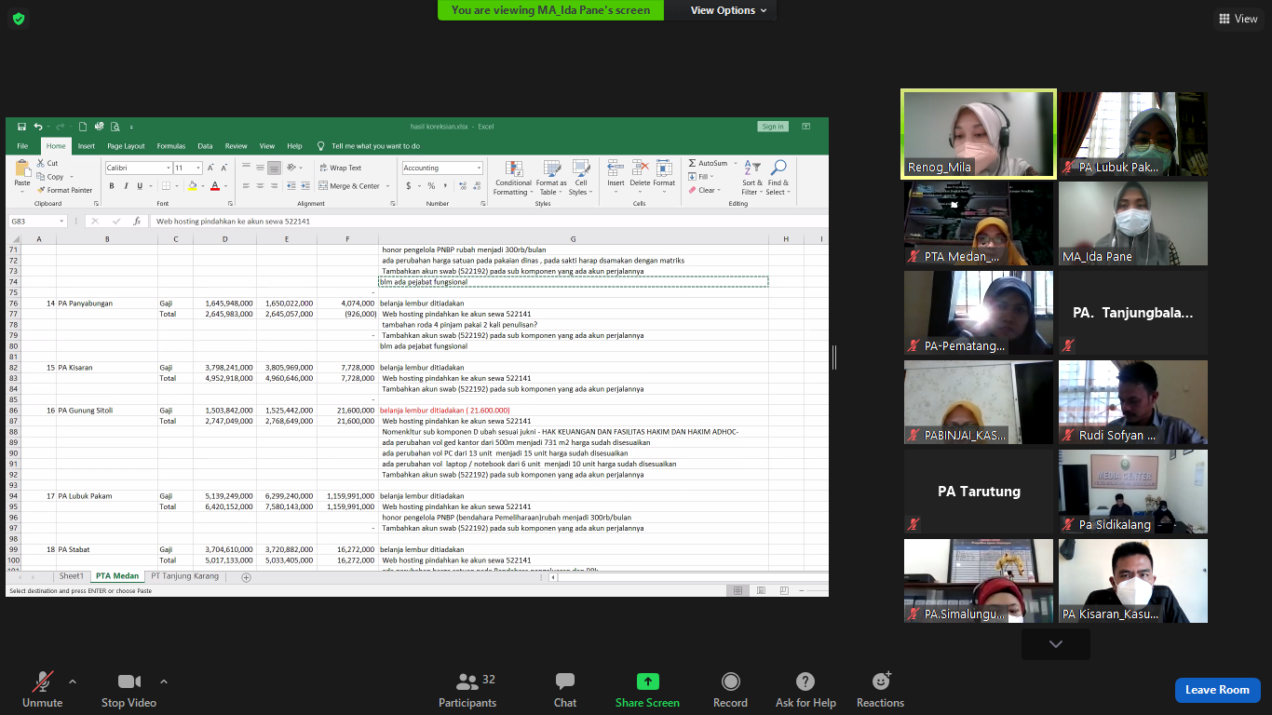Open the Participants panel

pos(467,690)
